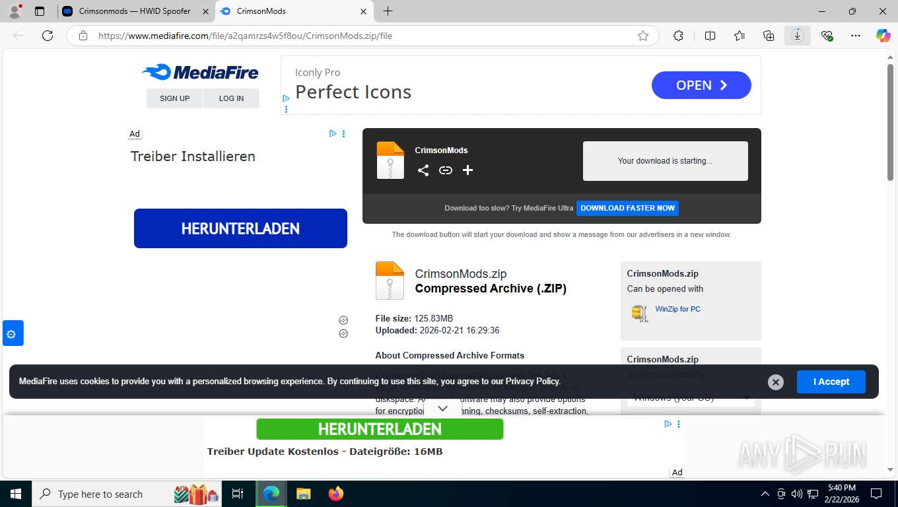Click OPEN on Iconly Pro ad
898x507 pixels.
pos(701,85)
